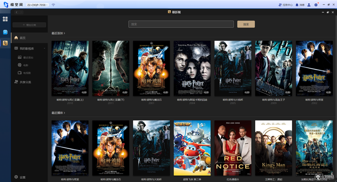Open 哈利·波特与密室 poster in 最近播放

(70, 148)
